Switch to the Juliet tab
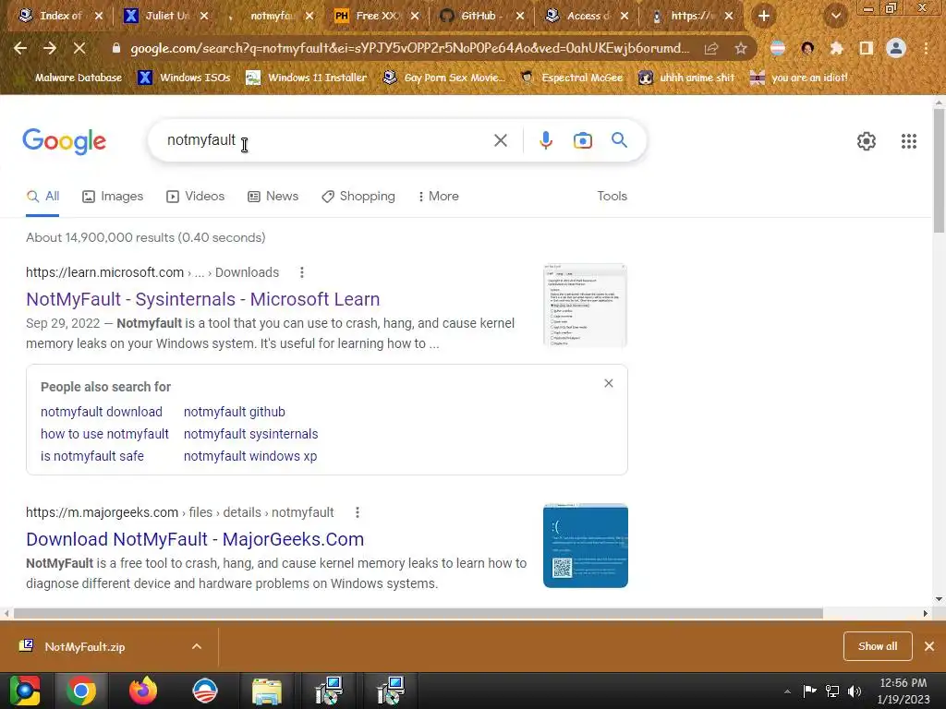The height and width of the screenshot is (709, 946). 159,16
